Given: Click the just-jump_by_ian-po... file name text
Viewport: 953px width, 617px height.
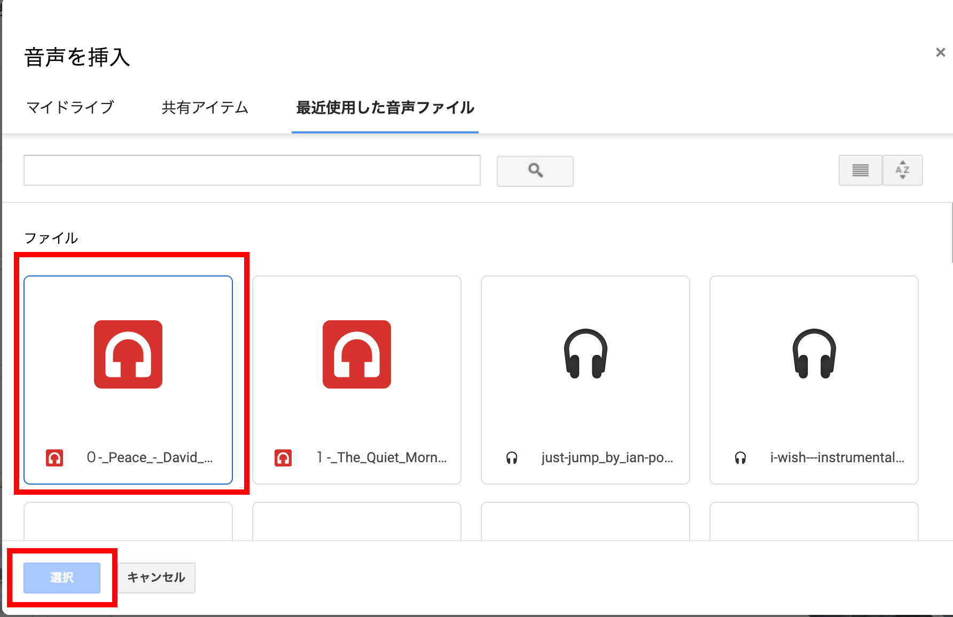Looking at the screenshot, I should coord(607,458).
